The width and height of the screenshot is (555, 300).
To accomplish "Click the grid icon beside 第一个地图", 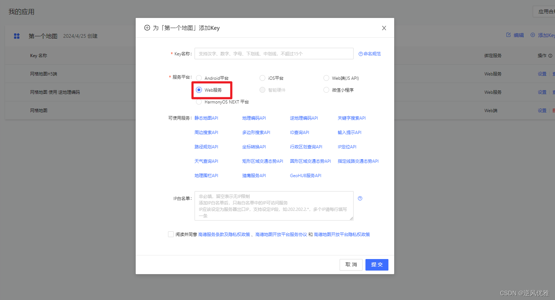I will (17, 36).
